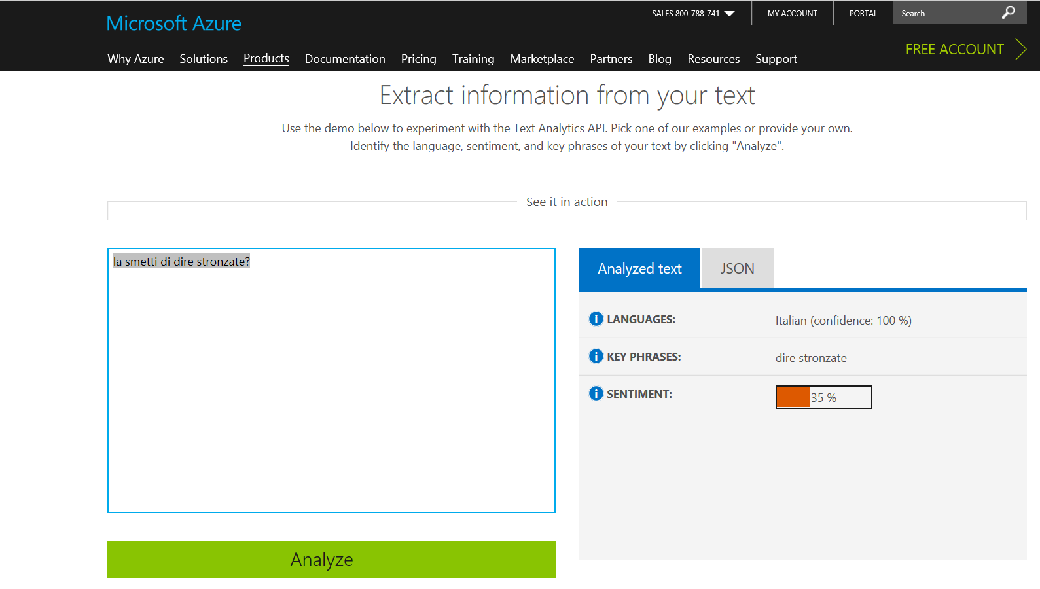This screenshot has width=1040, height=589.
Task: Navigate to Marketplace in the navbar
Action: pyautogui.click(x=542, y=59)
